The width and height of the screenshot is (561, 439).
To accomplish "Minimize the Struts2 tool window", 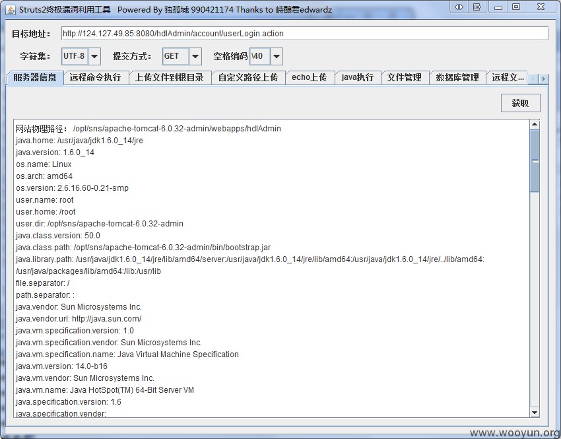I will click(498, 7).
